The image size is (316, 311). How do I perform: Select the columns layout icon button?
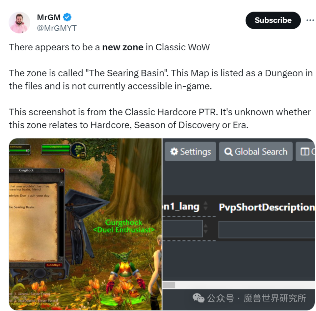(305, 151)
